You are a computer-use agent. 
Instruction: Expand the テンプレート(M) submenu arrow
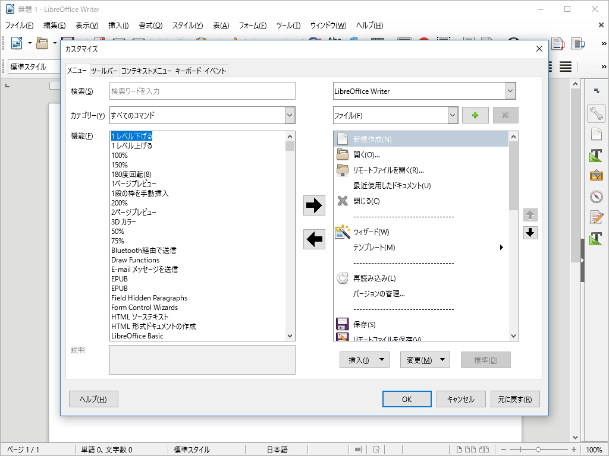point(501,248)
